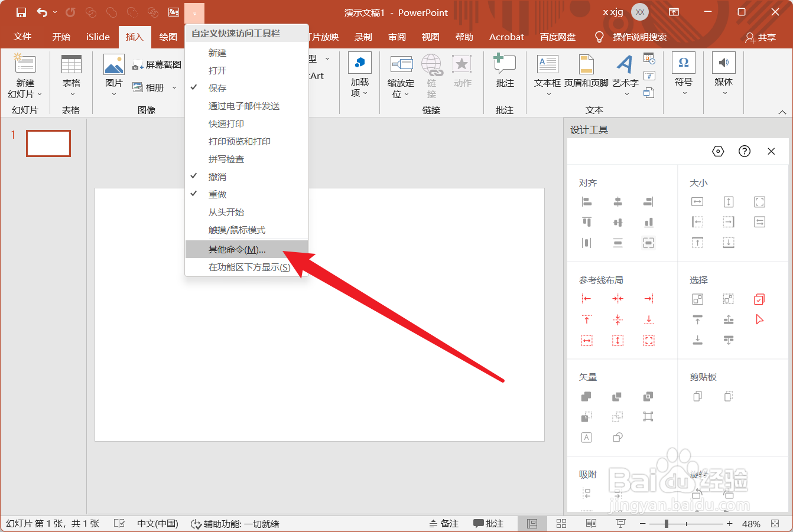This screenshot has height=532, width=793.
Task: Click the Undo arrow icon
Action: pos(42,12)
